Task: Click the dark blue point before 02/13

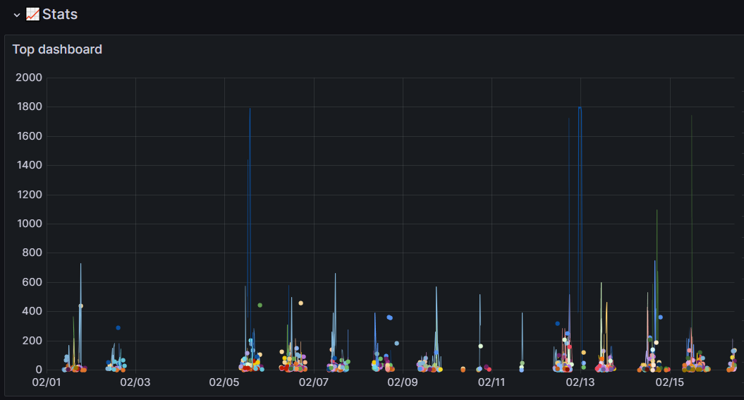Action: [558, 324]
